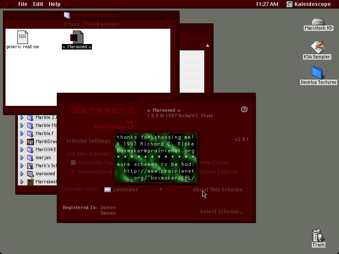Select the Marble Ma folder icon in list

coord(30,125)
